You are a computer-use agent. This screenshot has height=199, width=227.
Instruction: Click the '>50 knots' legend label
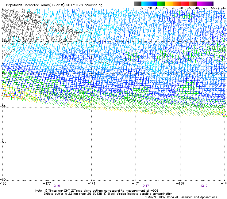click(x=218, y=8)
